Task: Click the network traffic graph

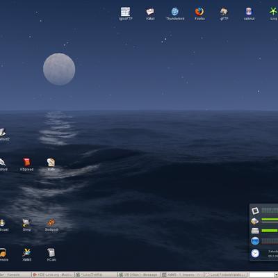Action: coord(270,241)
